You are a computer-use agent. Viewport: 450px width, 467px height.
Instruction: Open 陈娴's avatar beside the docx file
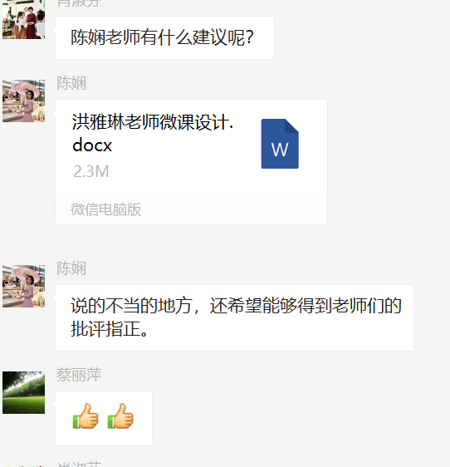(x=24, y=101)
